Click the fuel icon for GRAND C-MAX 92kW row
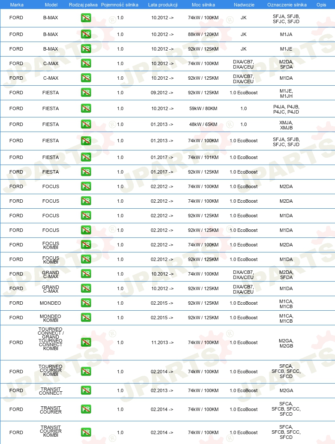This screenshot has width=335, height=444. point(86,288)
